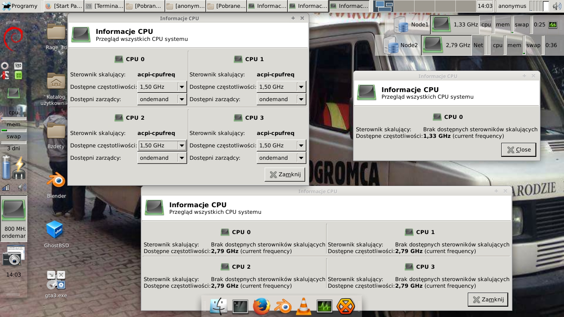Click the Finder icon in the dock
This screenshot has width=564, height=317.
pos(218,307)
